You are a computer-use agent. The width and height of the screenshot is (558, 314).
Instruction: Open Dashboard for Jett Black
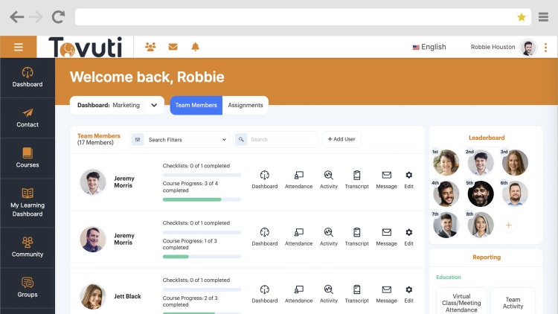click(x=264, y=294)
